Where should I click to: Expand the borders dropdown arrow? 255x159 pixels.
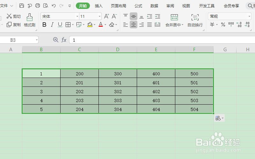click(x=73, y=25)
